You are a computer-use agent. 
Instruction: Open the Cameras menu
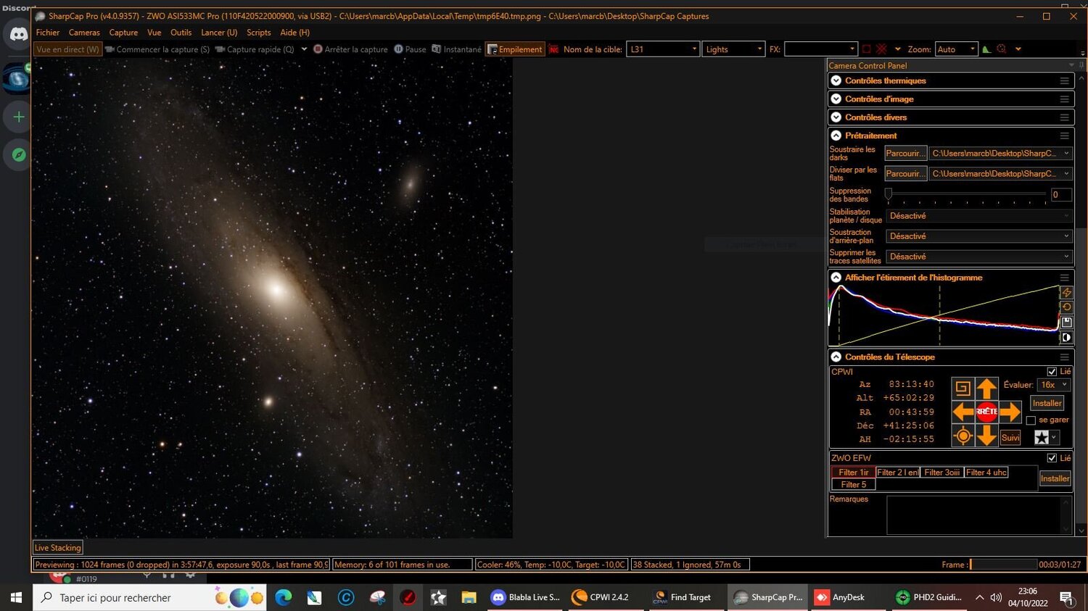(84, 33)
